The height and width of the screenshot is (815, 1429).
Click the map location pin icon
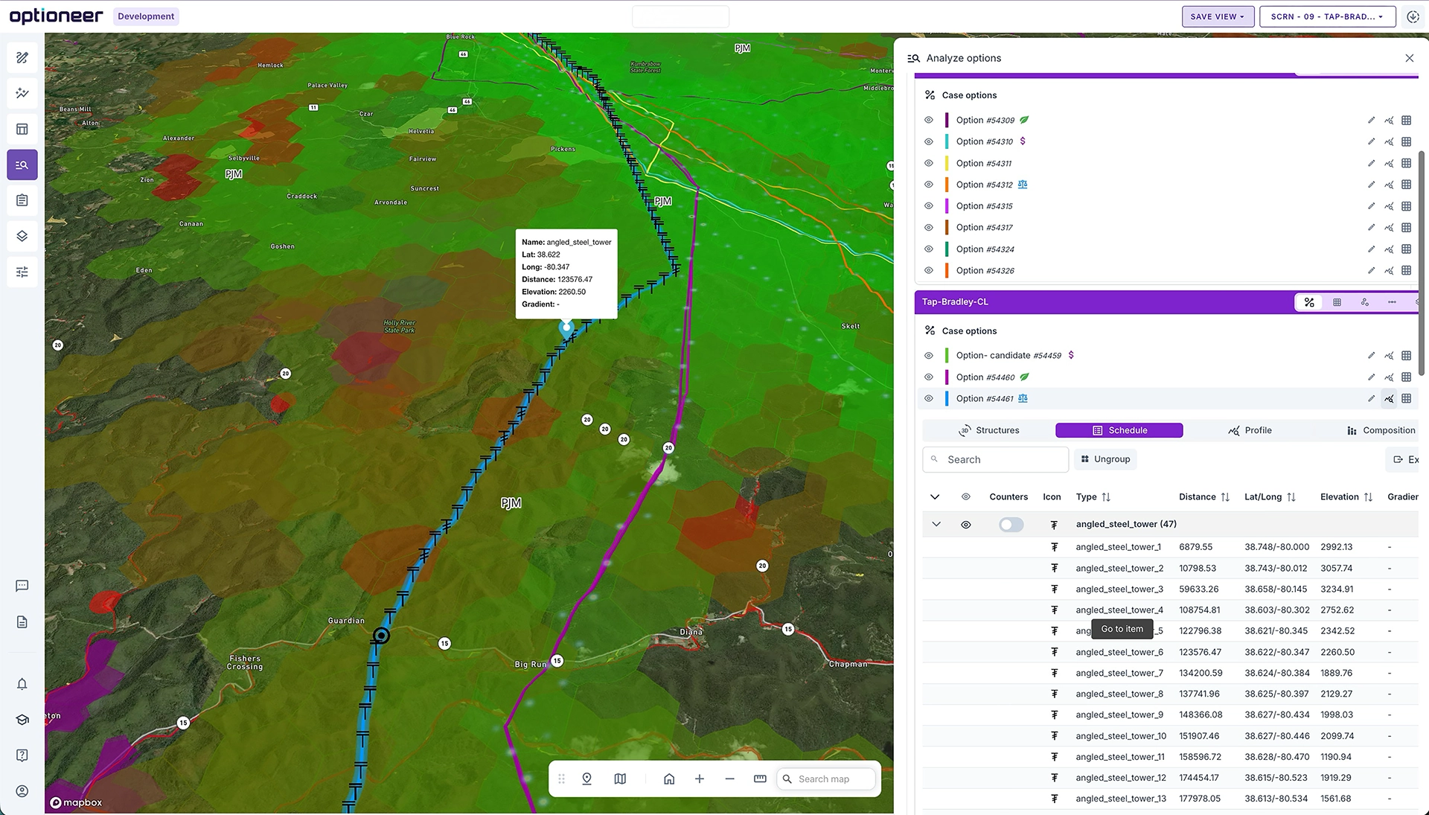tap(586, 779)
